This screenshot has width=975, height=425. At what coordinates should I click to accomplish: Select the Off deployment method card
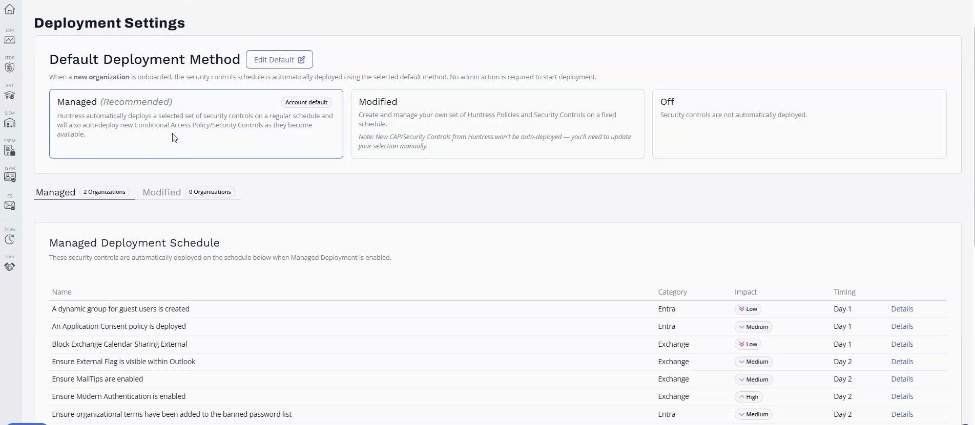pyautogui.click(x=799, y=124)
